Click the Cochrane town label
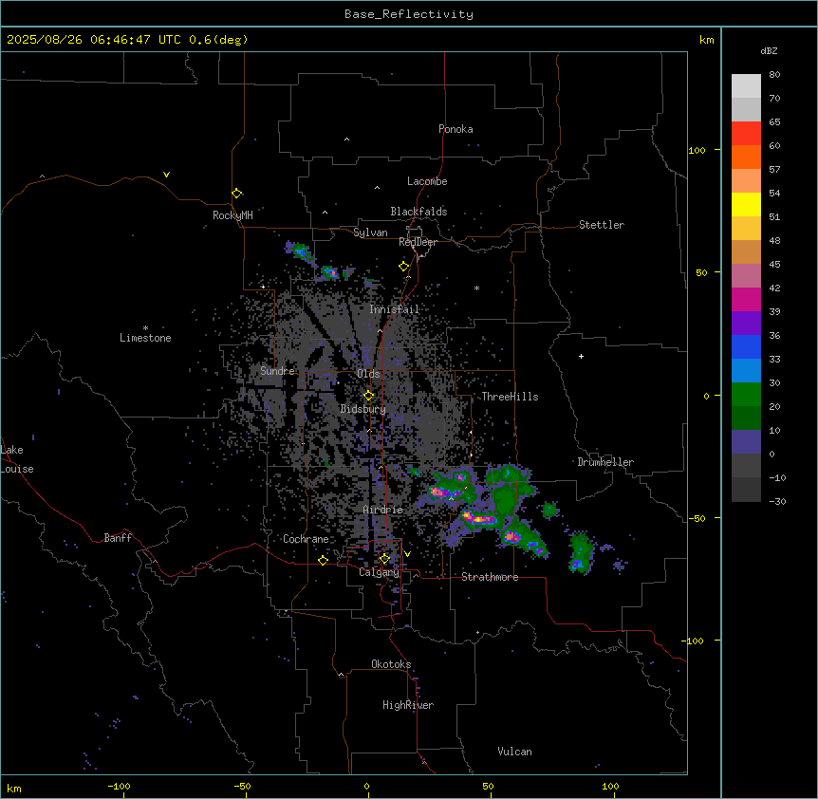This screenshot has height=799, width=818. 306,539
